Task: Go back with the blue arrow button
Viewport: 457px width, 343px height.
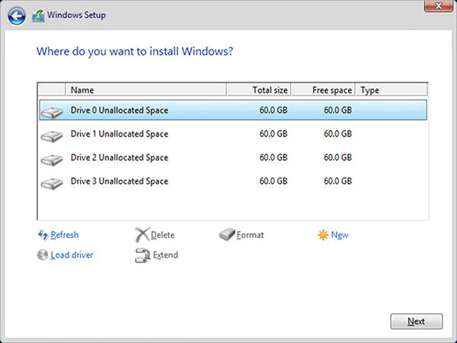Action: (17, 15)
